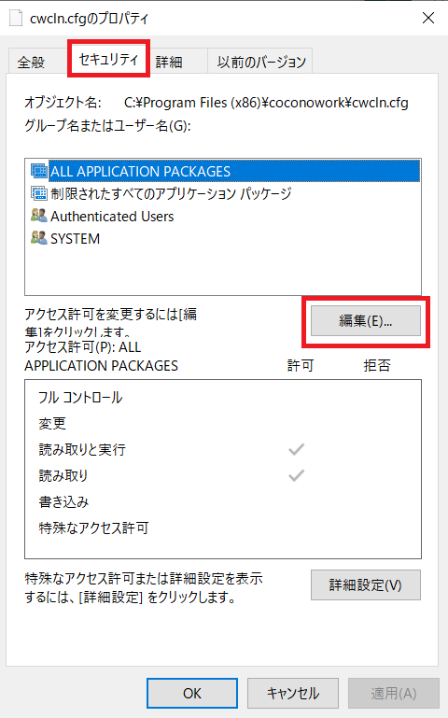This screenshot has width=448, height=718.
Task: Click the ALL APPLICATION PACKAGES group icon
Action: point(39,171)
